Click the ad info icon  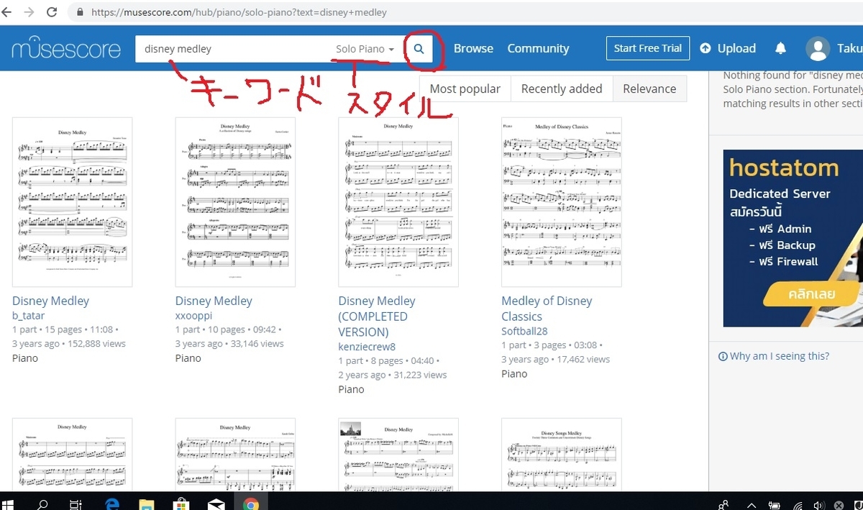point(723,356)
